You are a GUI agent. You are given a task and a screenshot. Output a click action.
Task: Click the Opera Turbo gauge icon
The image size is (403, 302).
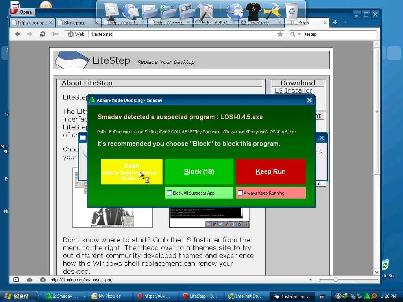pyautogui.click(x=43, y=280)
